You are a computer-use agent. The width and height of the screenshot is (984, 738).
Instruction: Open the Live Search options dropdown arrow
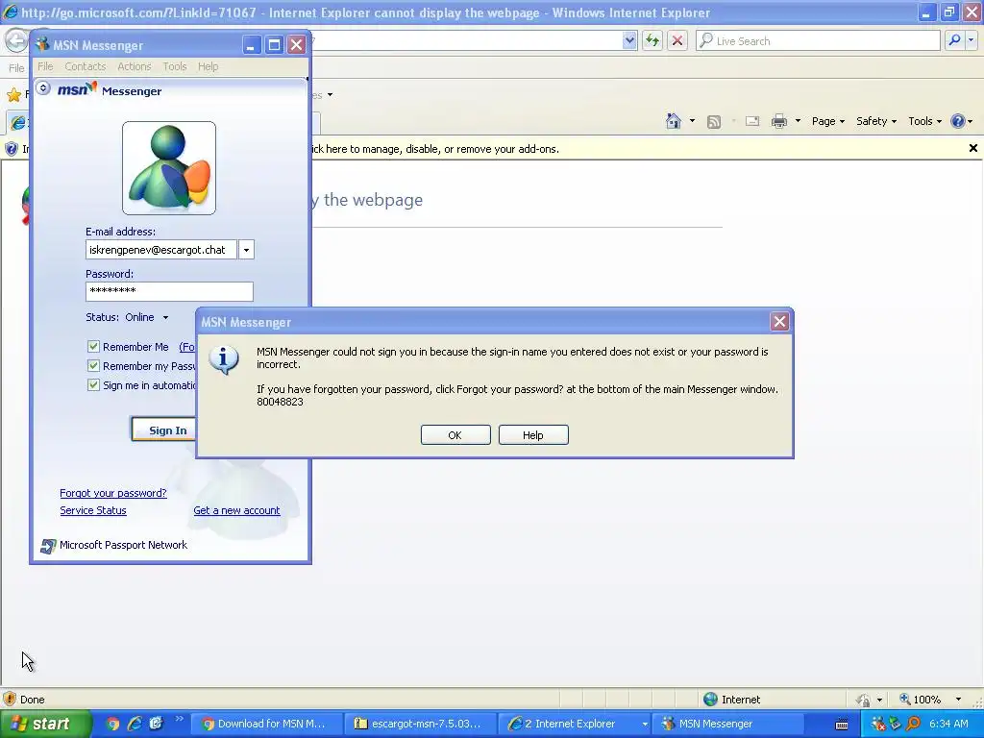point(971,40)
